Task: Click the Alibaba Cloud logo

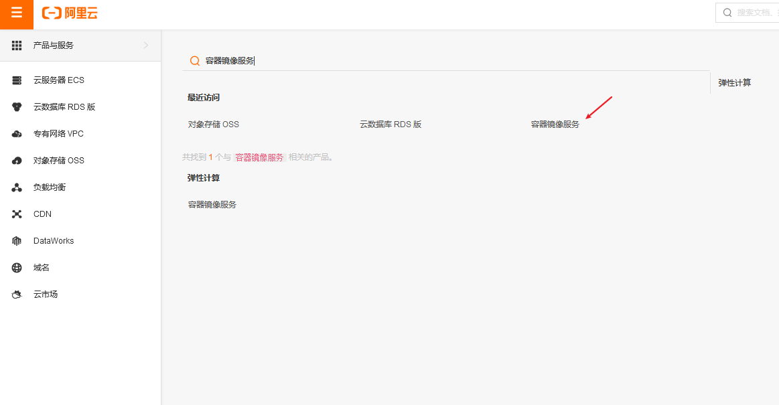Action: [x=70, y=13]
